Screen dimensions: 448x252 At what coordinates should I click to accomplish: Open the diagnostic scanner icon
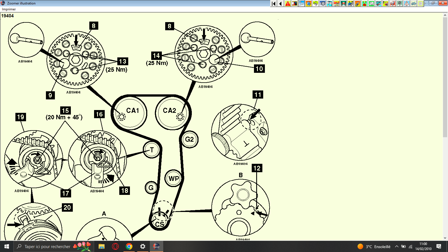[x=379, y=4]
